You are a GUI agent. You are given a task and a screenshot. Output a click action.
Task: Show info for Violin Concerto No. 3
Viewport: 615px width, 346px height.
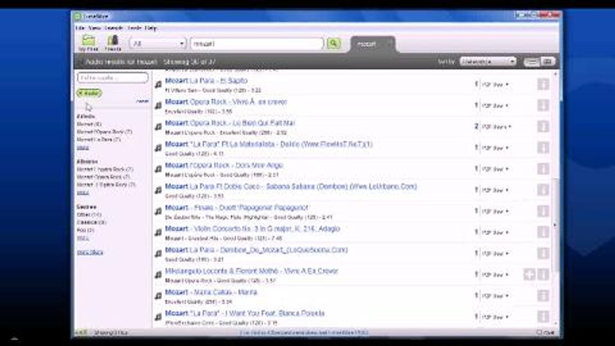coord(543,233)
